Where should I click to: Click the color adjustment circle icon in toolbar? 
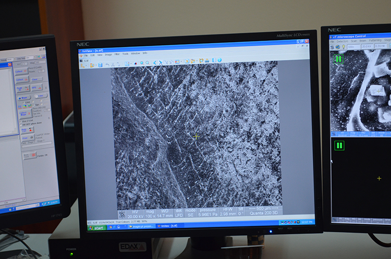click(136, 64)
